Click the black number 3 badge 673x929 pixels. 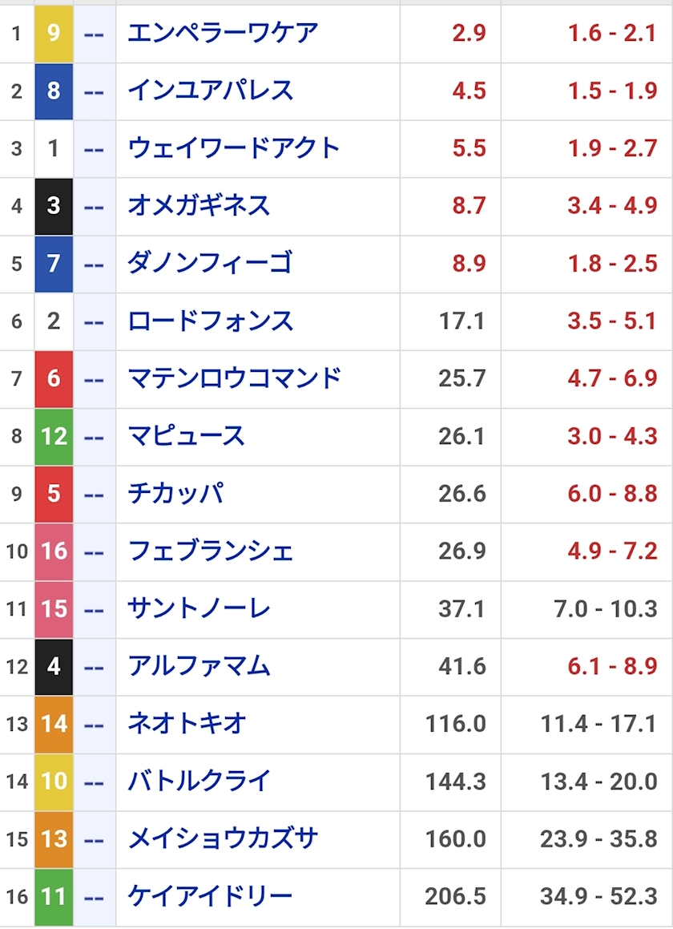point(54,206)
